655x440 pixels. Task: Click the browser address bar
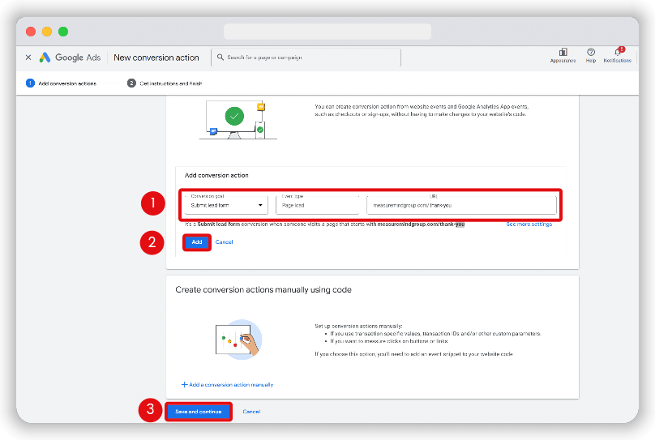coord(327,32)
